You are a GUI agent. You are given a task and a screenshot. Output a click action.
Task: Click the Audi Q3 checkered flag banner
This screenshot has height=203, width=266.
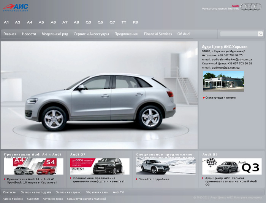[232, 166]
